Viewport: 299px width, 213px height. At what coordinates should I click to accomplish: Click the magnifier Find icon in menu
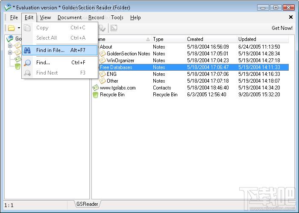(27, 63)
